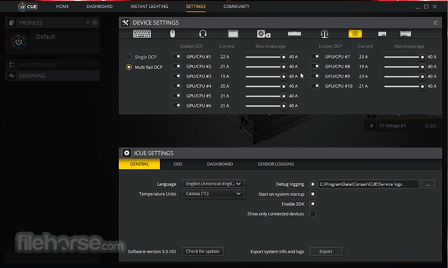
Task: Open the Performance section
Action: click(x=52, y=65)
